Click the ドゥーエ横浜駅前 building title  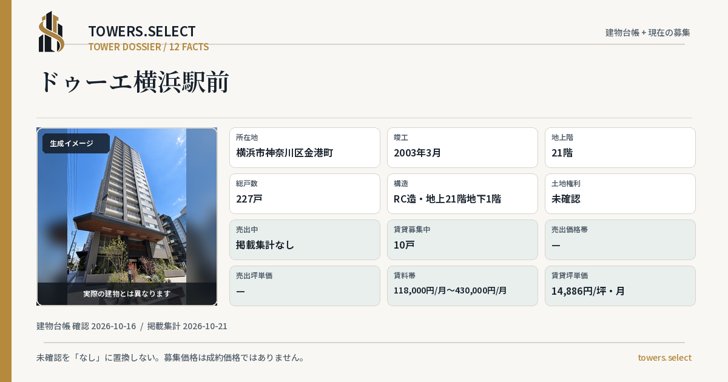133,82
